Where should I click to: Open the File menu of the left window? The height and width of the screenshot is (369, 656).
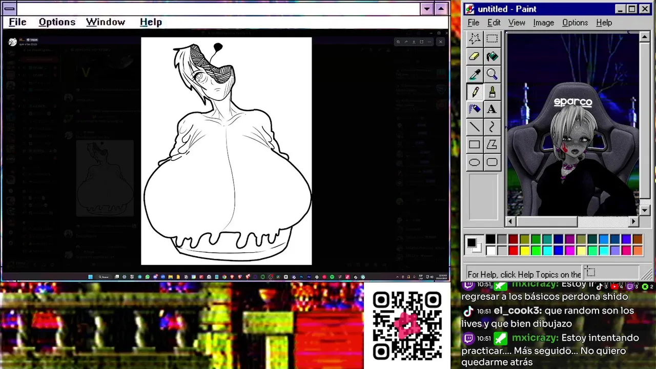click(x=17, y=22)
